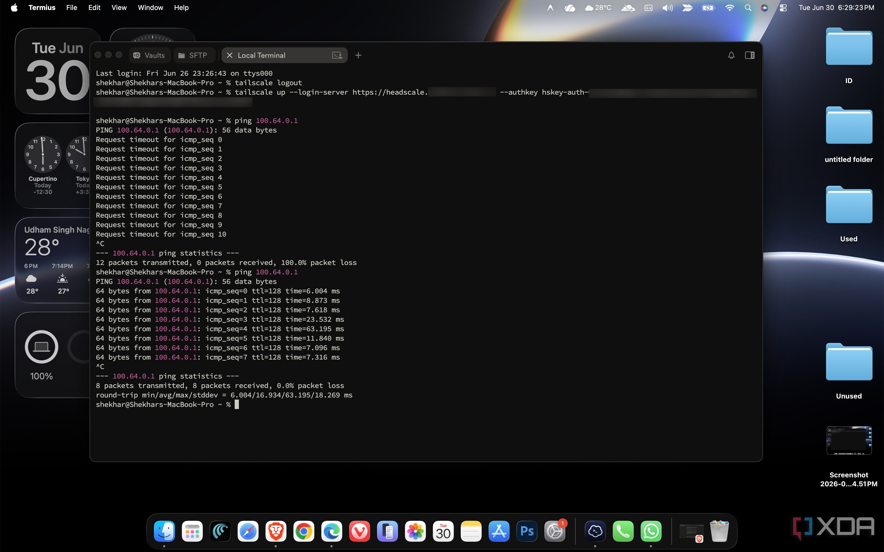The height and width of the screenshot is (552, 884).
Task: Click the battery charging status icon
Action: tap(708, 7)
